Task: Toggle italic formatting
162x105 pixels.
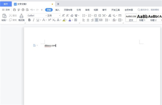Action: [x=33, y=20]
